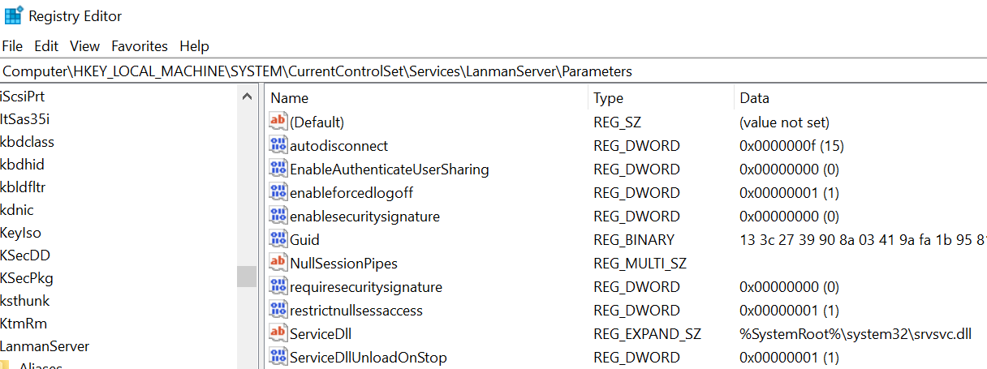Viewport: 987px width, 369px height.
Task: Select the restrictnullsessaccess DWORD icon
Action: tap(278, 310)
